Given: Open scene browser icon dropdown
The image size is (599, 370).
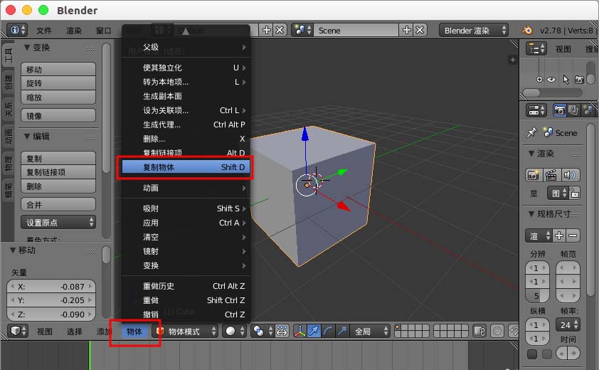Looking at the screenshot, I should (x=303, y=30).
